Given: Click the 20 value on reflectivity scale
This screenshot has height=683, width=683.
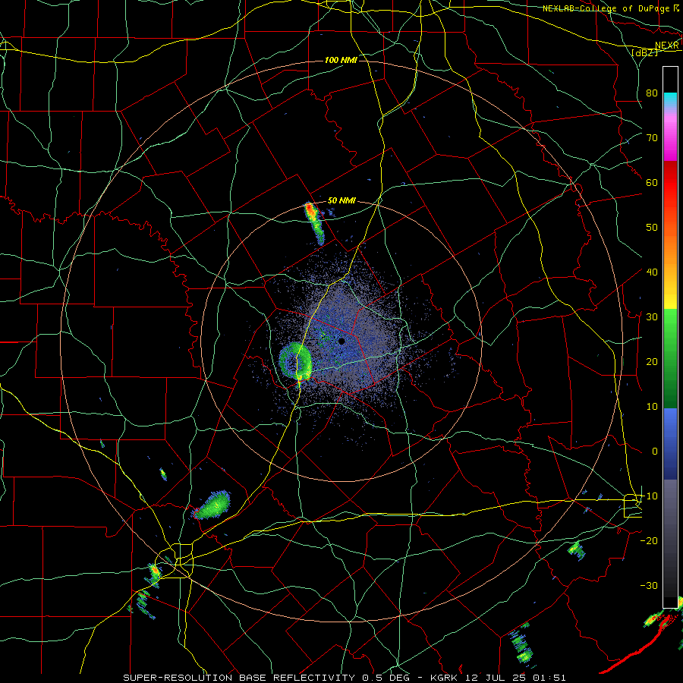Looking at the screenshot, I should 652,361.
